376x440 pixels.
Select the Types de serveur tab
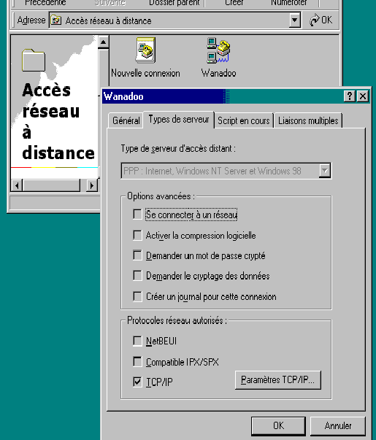pyautogui.click(x=179, y=120)
